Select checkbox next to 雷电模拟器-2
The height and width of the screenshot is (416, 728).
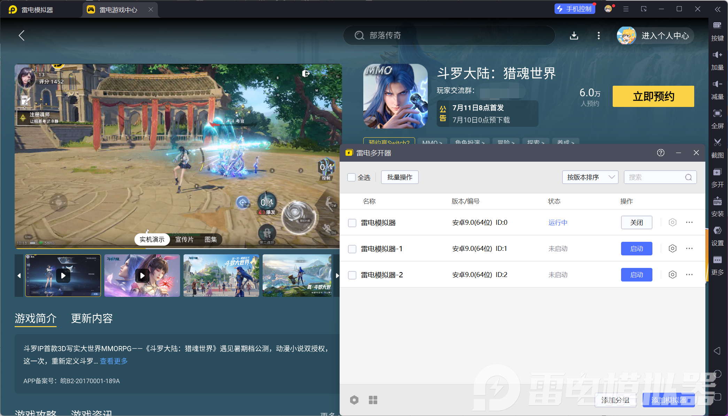pos(352,275)
